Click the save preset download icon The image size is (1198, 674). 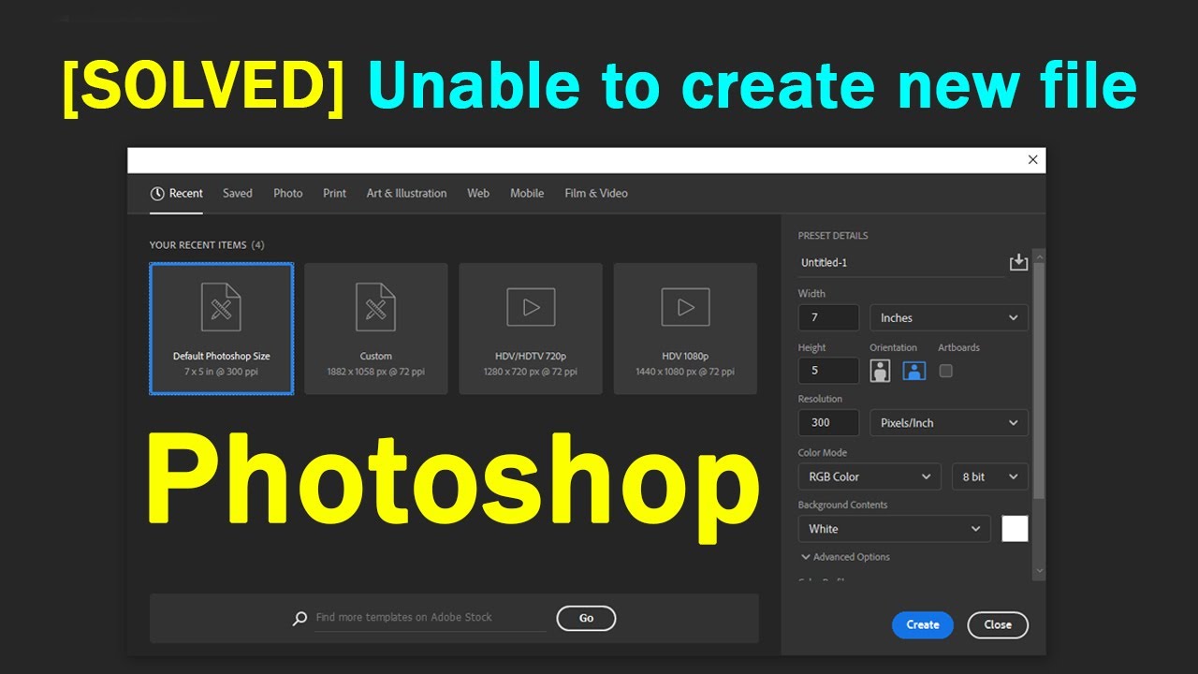coord(1018,262)
